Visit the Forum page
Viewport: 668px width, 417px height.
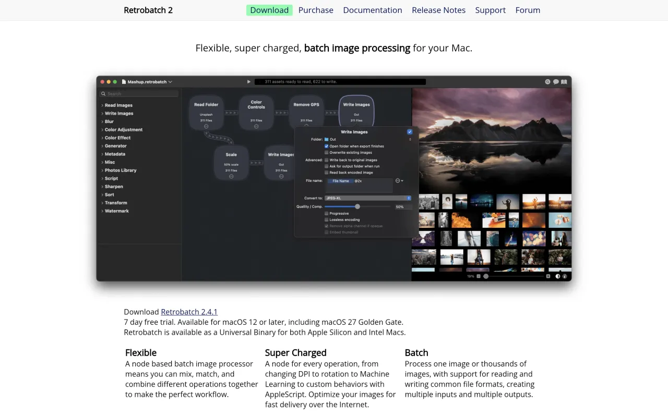point(528,10)
